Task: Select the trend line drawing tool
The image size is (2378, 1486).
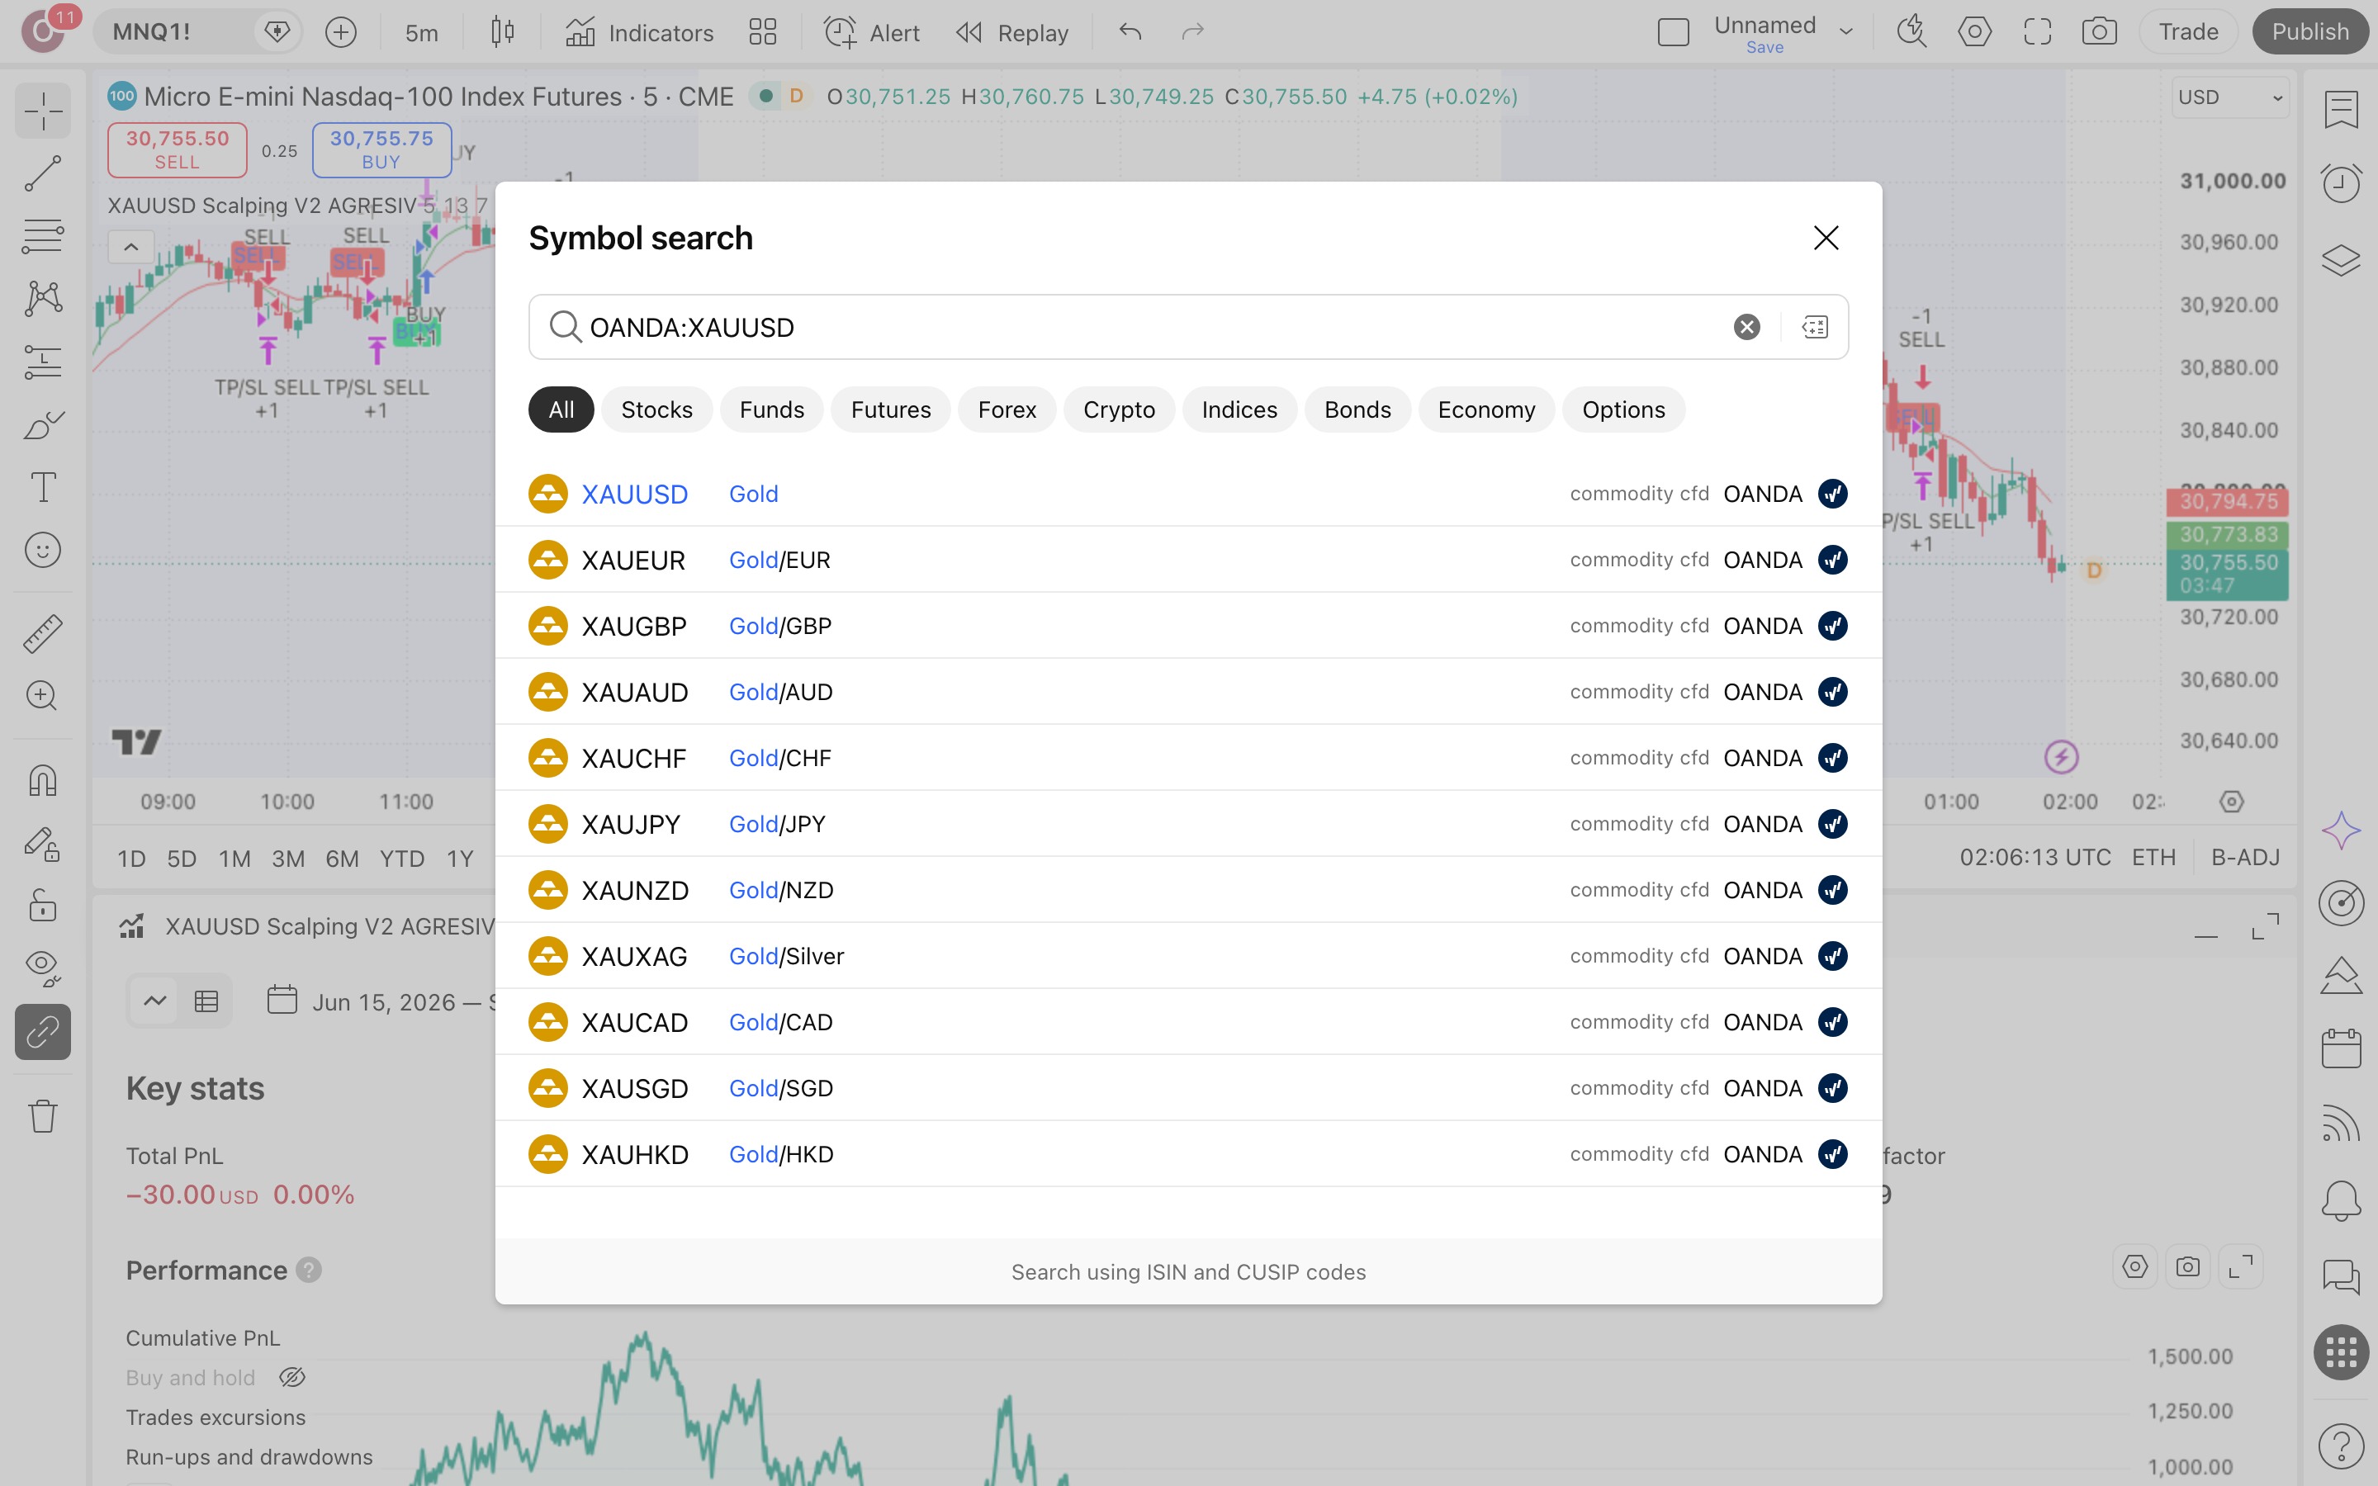Action: pos(42,174)
